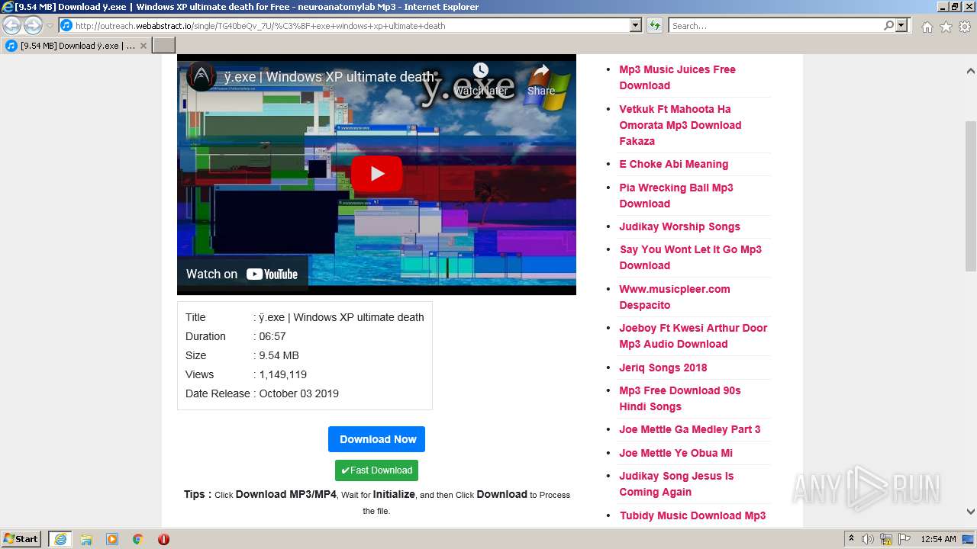Click the 12:54 AM clock
The image size is (977, 549).
pos(938,539)
